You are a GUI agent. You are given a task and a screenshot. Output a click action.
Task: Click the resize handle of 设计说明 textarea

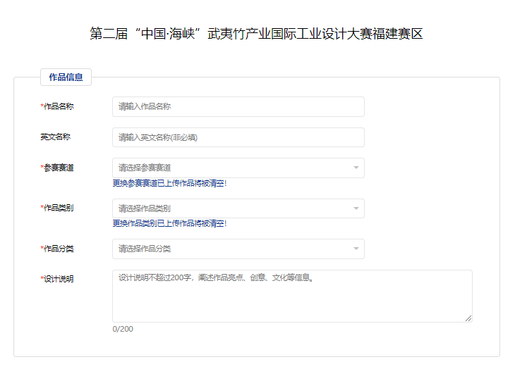tap(468, 318)
